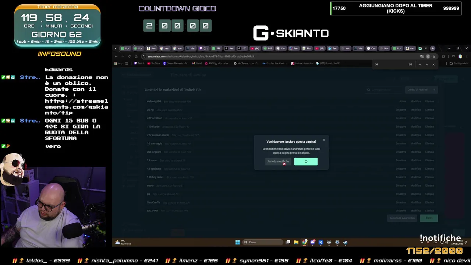Open new browser tab with plus
Screen dimensions: 471x265
pyautogui.click(x=432, y=49)
